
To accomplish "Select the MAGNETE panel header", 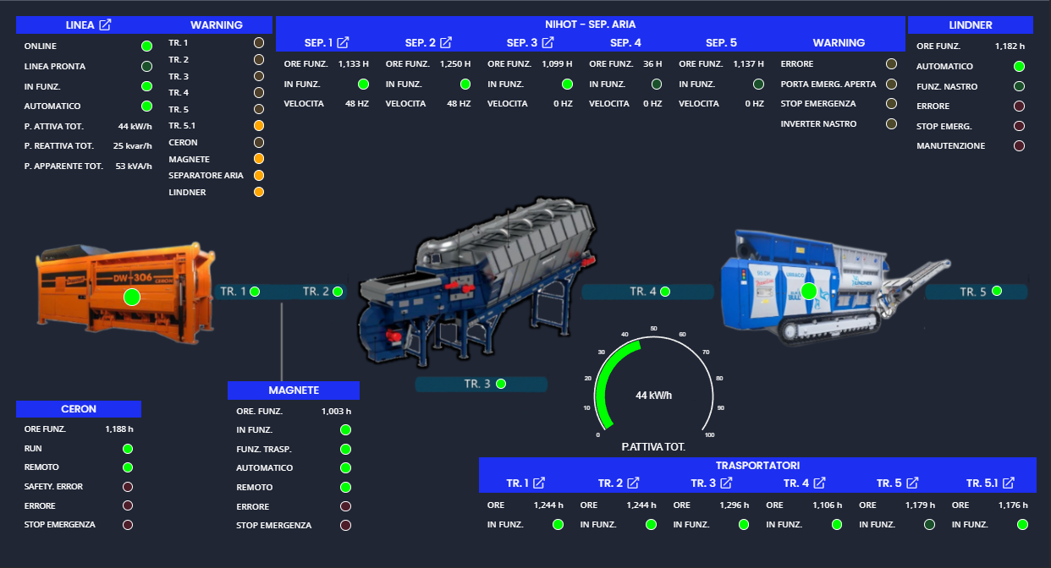I will tap(294, 390).
